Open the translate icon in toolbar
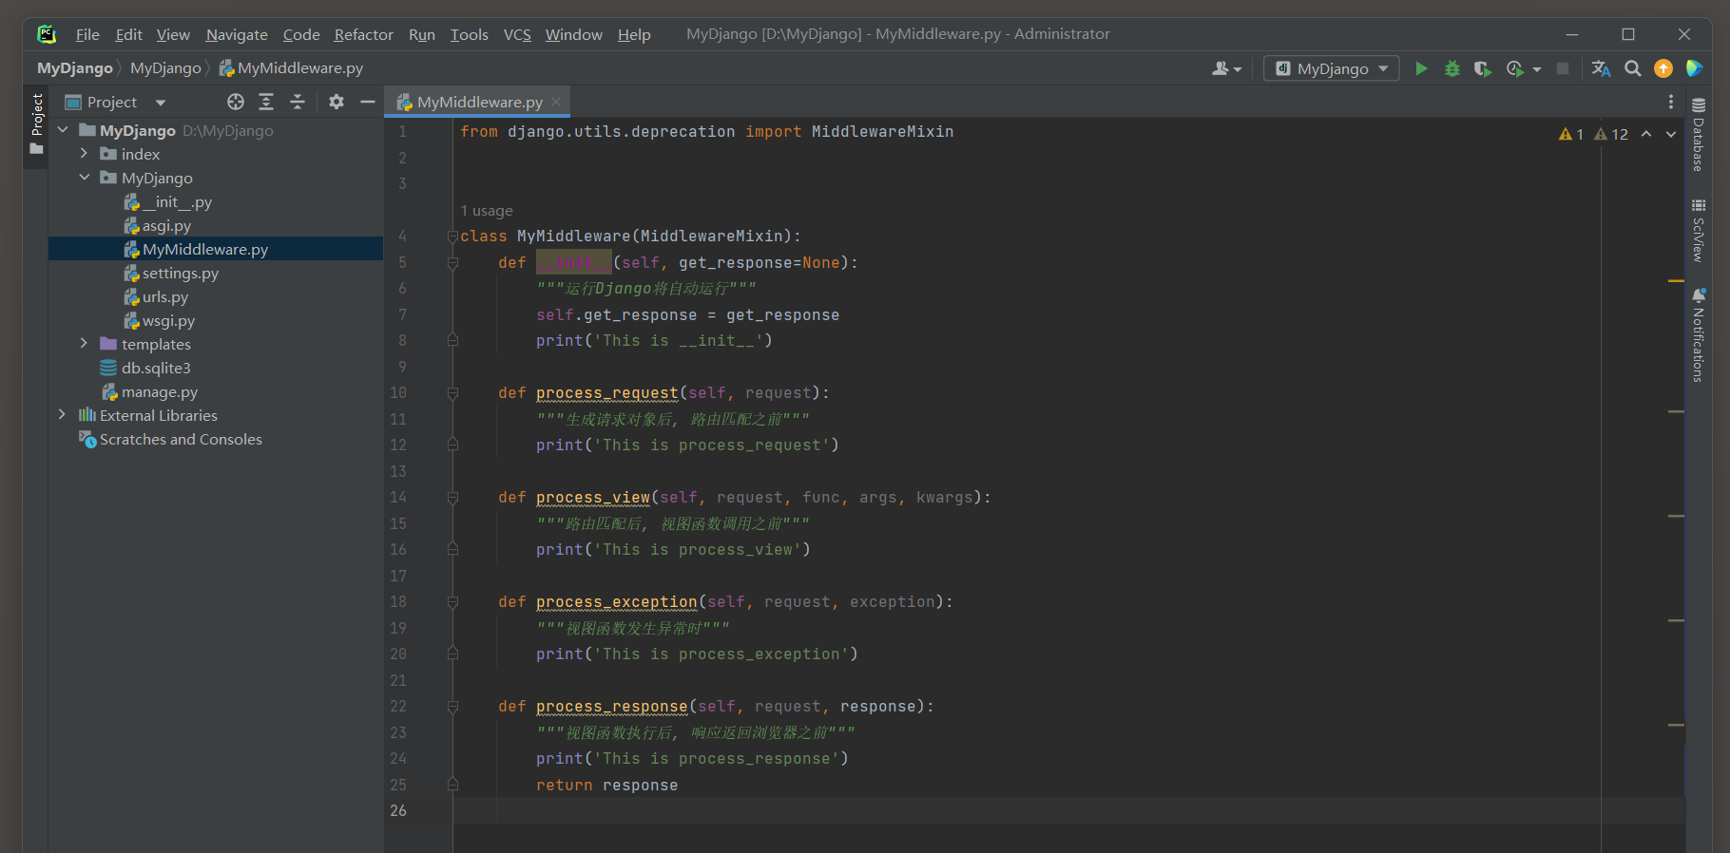The height and width of the screenshot is (853, 1730). point(1601,68)
